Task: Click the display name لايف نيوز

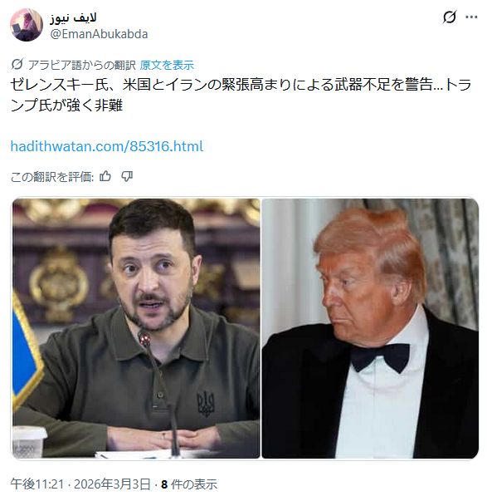Action: (x=73, y=18)
